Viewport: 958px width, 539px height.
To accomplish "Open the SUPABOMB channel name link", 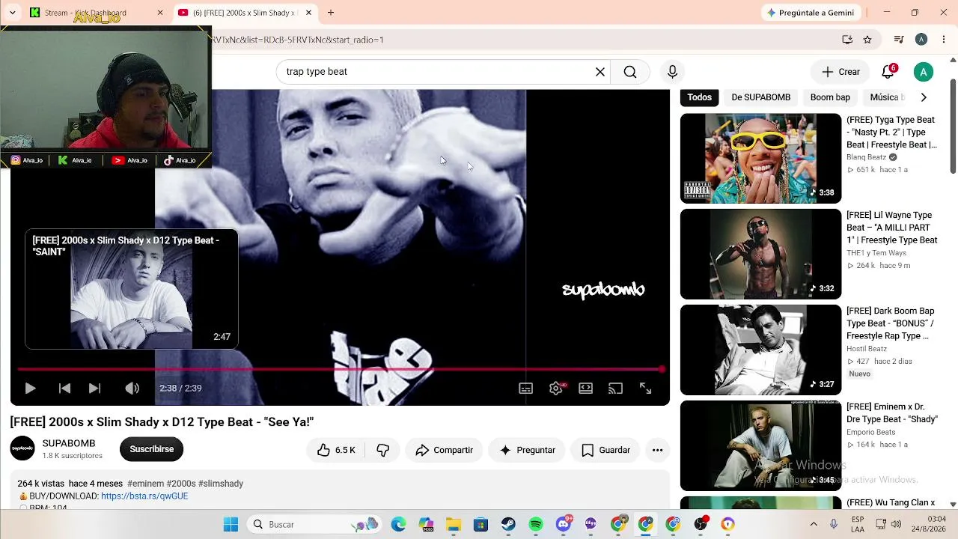I will tap(69, 443).
